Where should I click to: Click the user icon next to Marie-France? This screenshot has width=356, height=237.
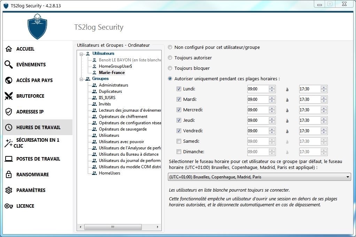tap(94, 73)
